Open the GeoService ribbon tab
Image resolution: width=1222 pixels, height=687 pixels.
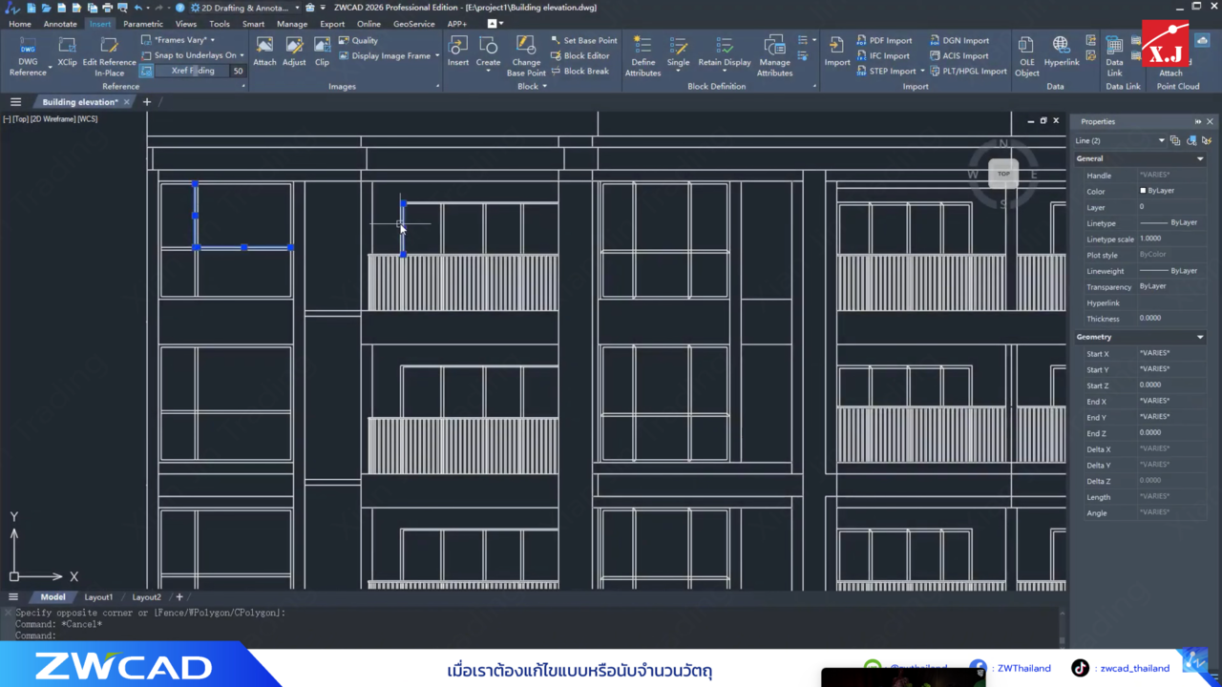point(413,24)
